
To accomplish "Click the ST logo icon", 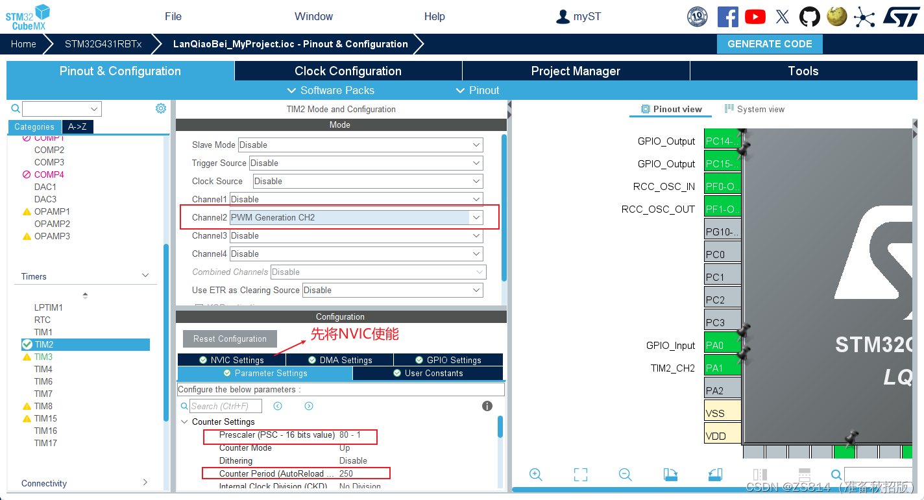I will (901, 17).
